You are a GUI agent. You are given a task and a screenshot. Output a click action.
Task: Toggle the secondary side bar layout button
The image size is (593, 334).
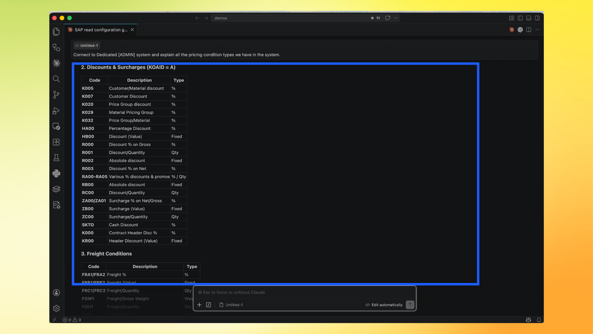pyautogui.click(x=537, y=18)
